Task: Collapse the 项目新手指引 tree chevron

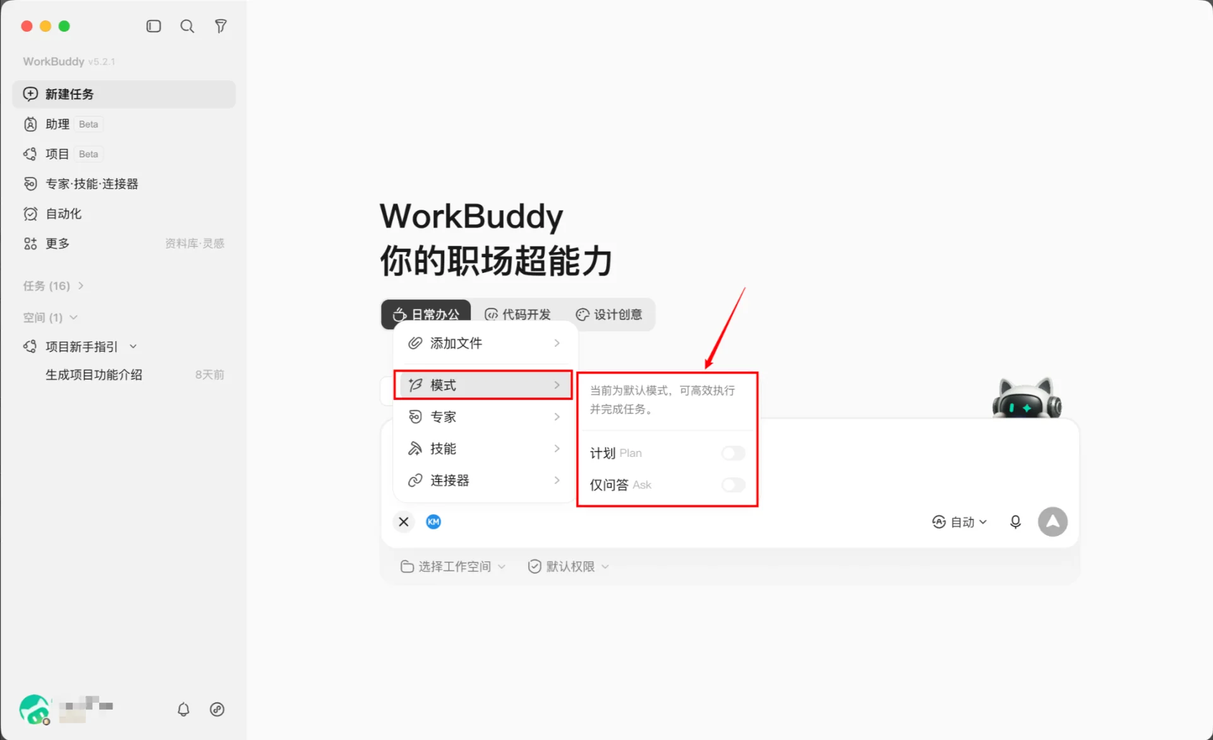Action: [x=133, y=346]
